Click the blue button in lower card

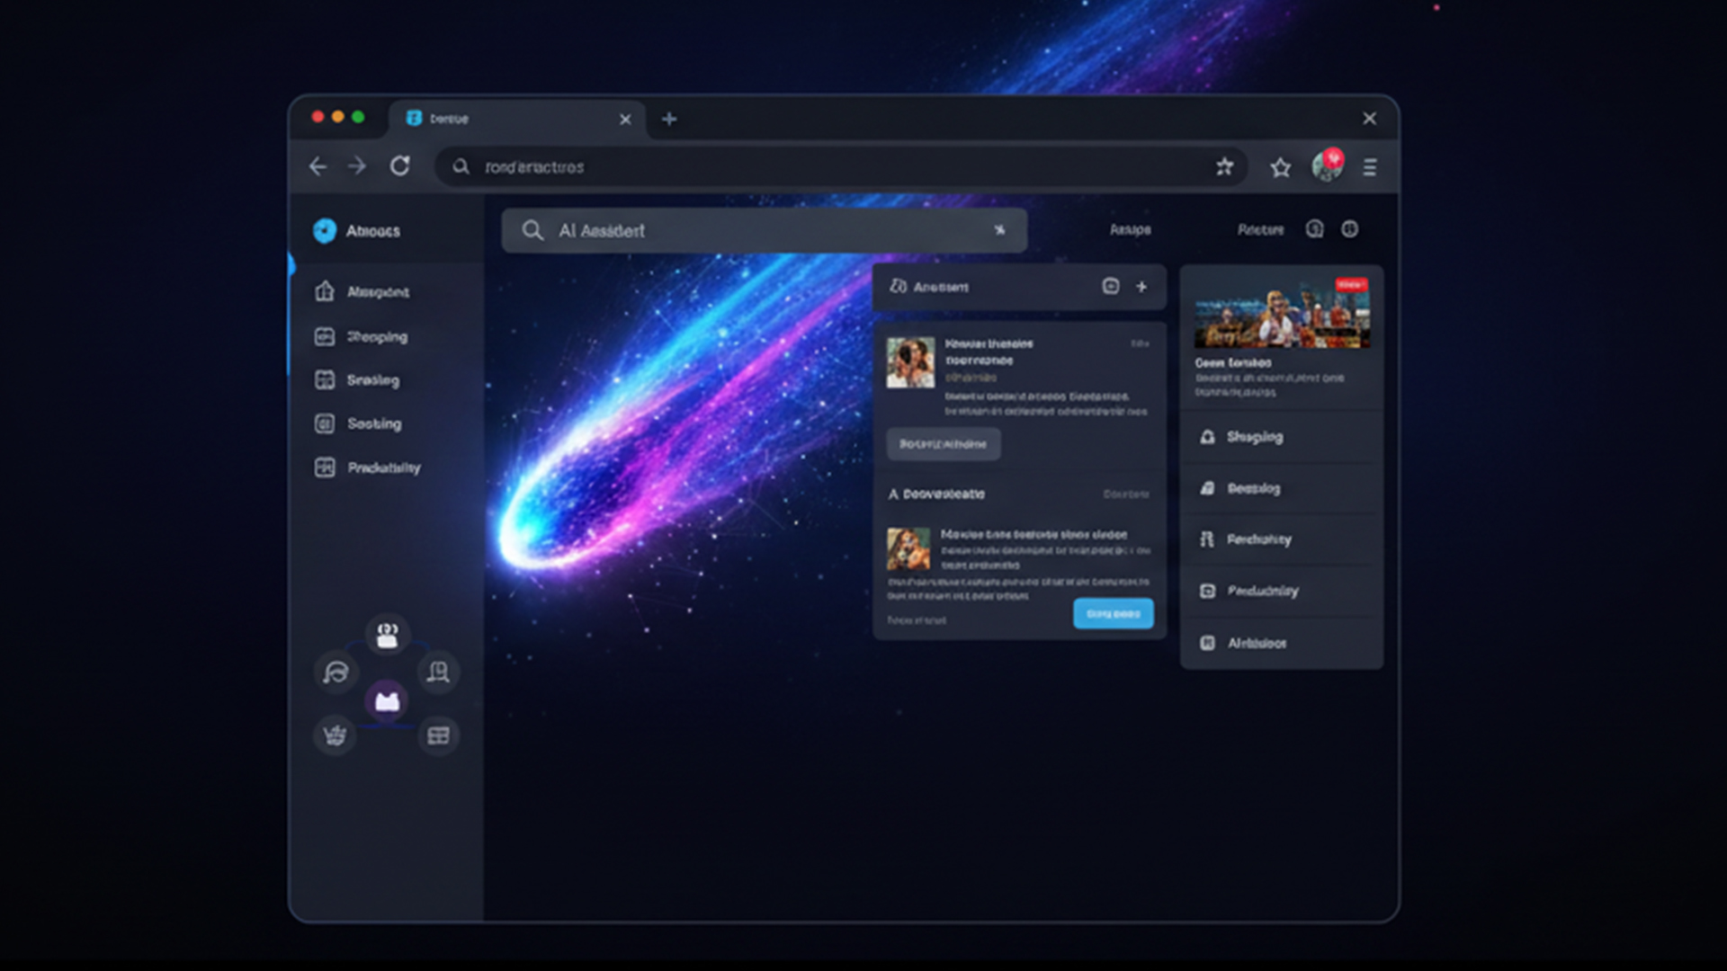[x=1113, y=614]
